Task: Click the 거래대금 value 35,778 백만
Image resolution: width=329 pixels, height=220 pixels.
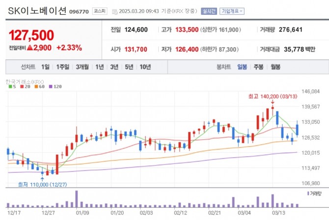Action: pos(300,49)
